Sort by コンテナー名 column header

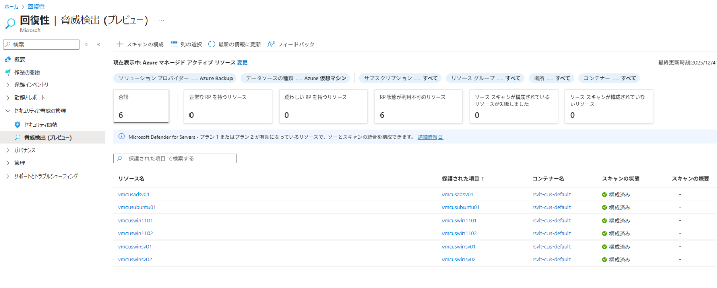click(x=548, y=179)
